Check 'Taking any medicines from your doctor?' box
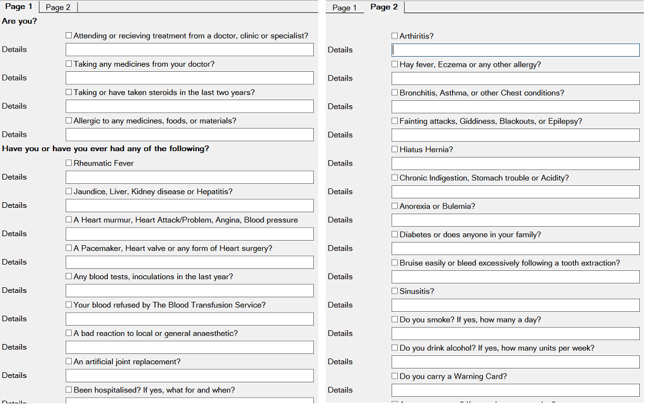 click(x=69, y=64)
